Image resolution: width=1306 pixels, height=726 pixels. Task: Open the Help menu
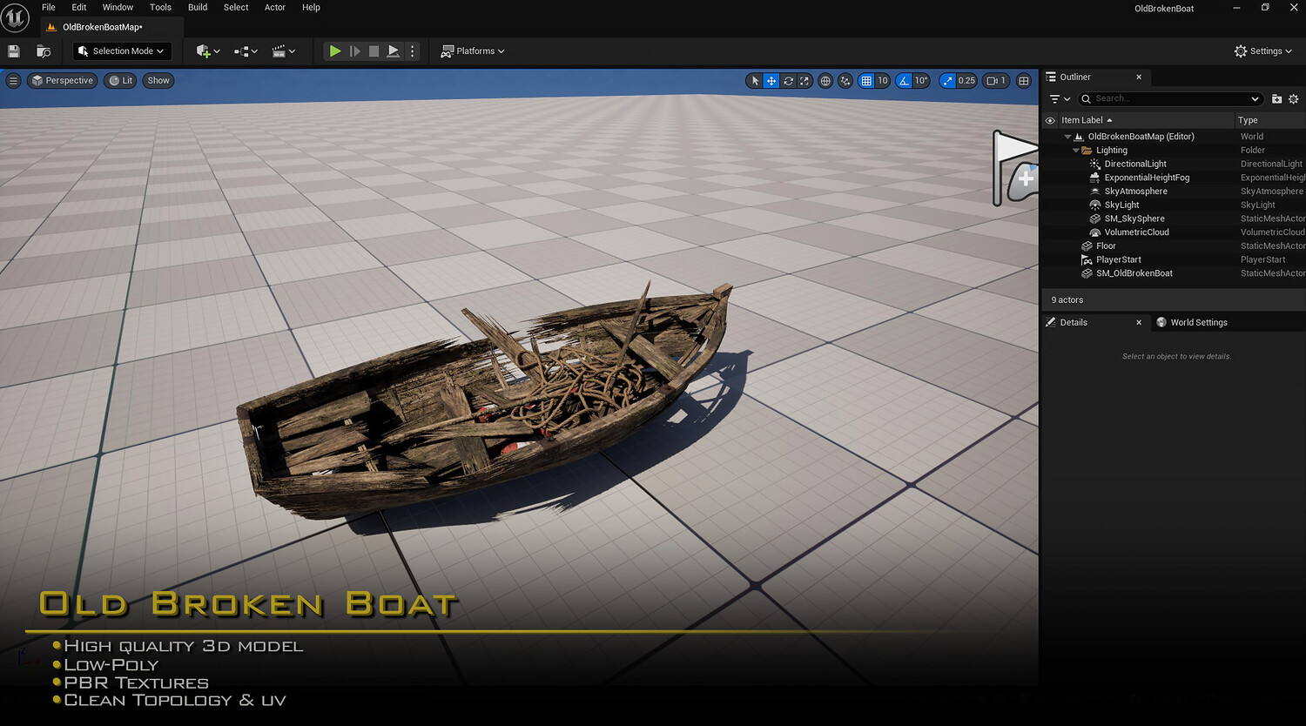[x=311, y=7]
